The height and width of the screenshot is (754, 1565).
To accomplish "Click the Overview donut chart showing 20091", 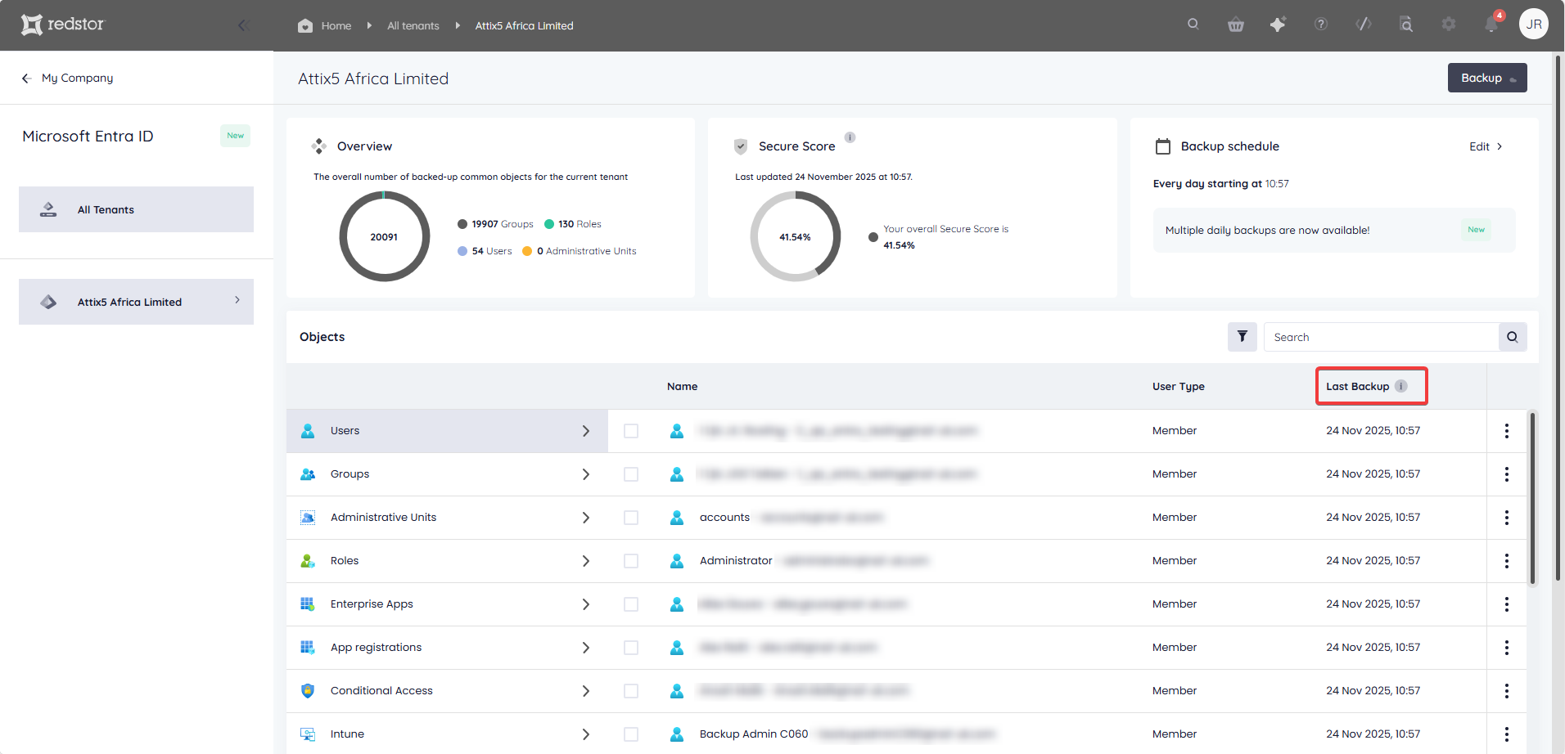I will click(384, 236).
